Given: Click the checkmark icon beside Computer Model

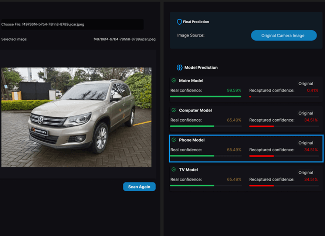Looking at the screenshot, I should click(173, 110).
